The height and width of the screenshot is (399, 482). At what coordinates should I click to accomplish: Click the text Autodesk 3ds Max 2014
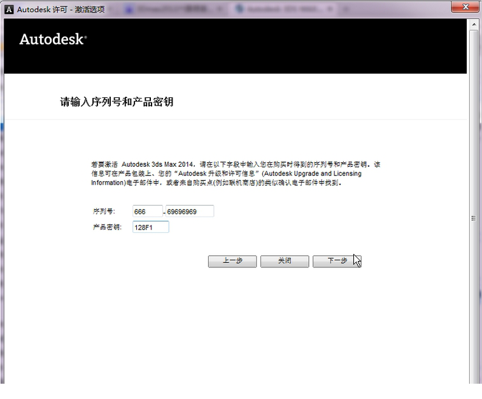(x=158, y=164)
